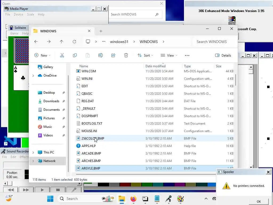Sort by the Type column header
Viewport: 273px width, 205px height.
tap(187, 66)
